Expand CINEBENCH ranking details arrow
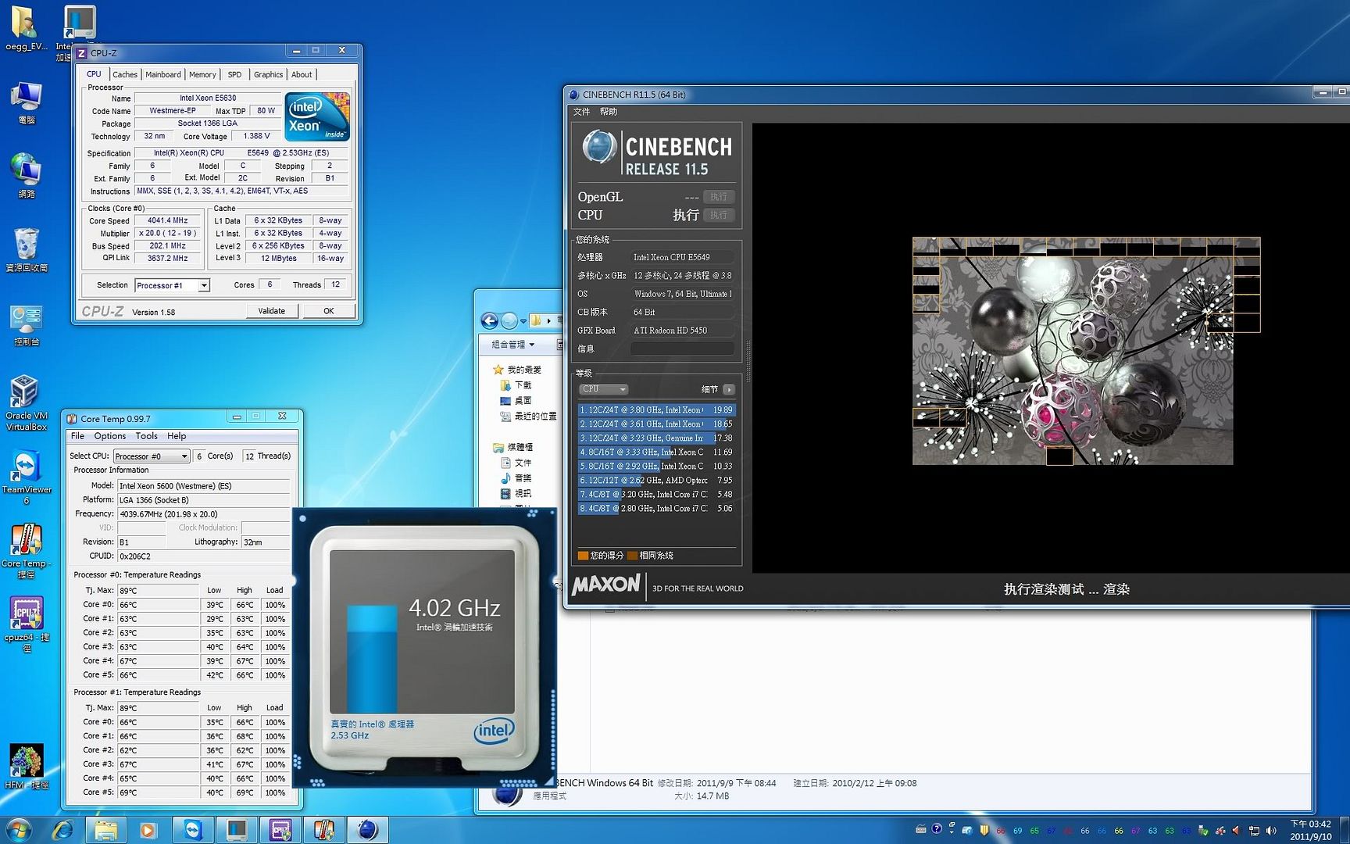The width and height of the screenshot is (1350, 844). tap(729, 389)
